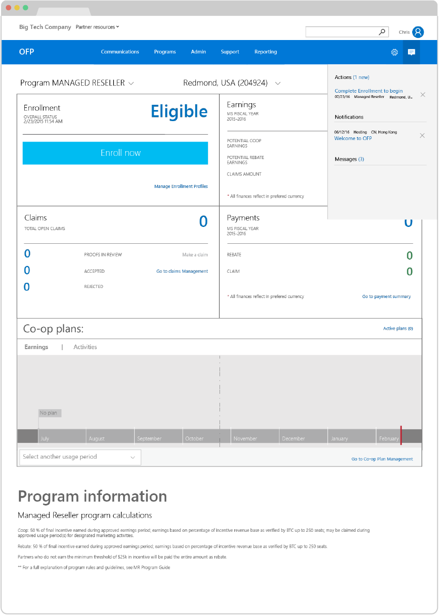Click the search magnifier icon

382,31
